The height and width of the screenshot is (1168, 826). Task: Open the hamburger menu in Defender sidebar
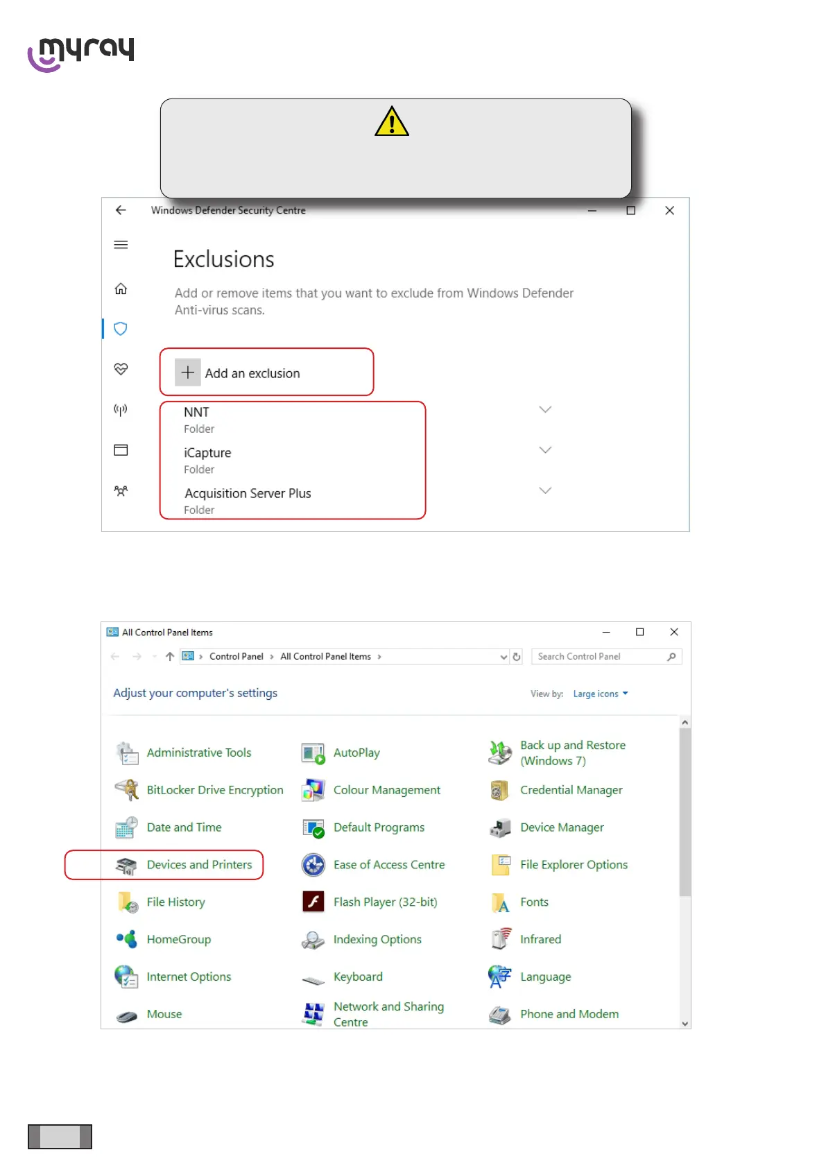coord(121,245)
